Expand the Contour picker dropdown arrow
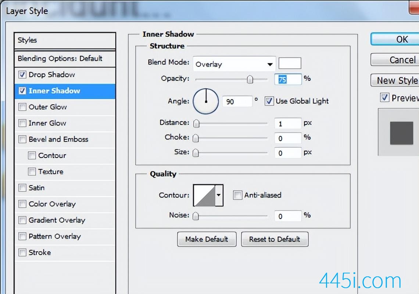Image resolution: width=419 pixels, height=294 pixels. (x=219, y=195)
